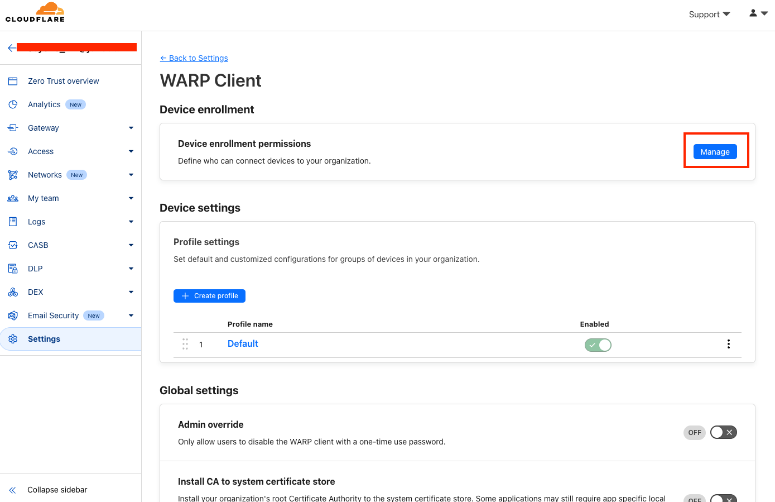Click the CASB shield icon
This screenshot has width=775, height=502.
click(12, 245)
